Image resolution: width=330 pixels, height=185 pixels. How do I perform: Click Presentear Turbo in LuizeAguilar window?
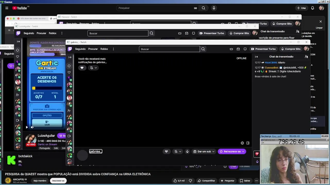click(x=212, y=33)
